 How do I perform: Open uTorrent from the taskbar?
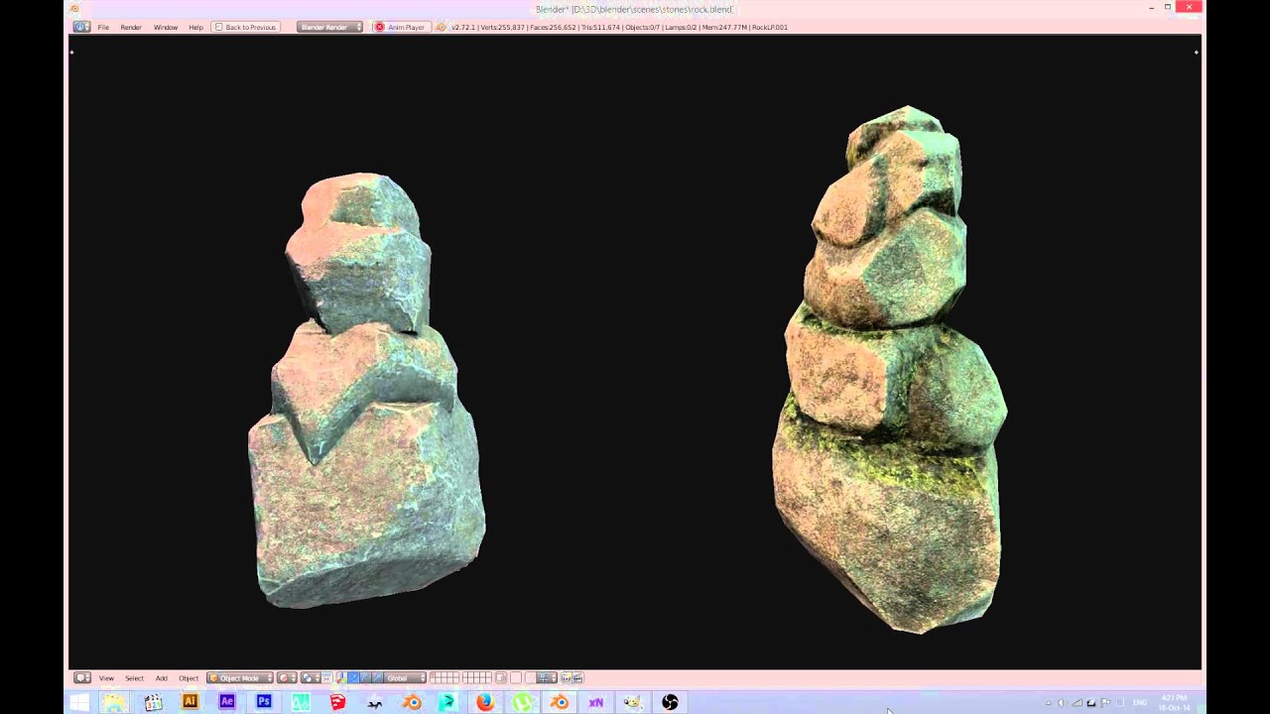click(x=522, y=702)
